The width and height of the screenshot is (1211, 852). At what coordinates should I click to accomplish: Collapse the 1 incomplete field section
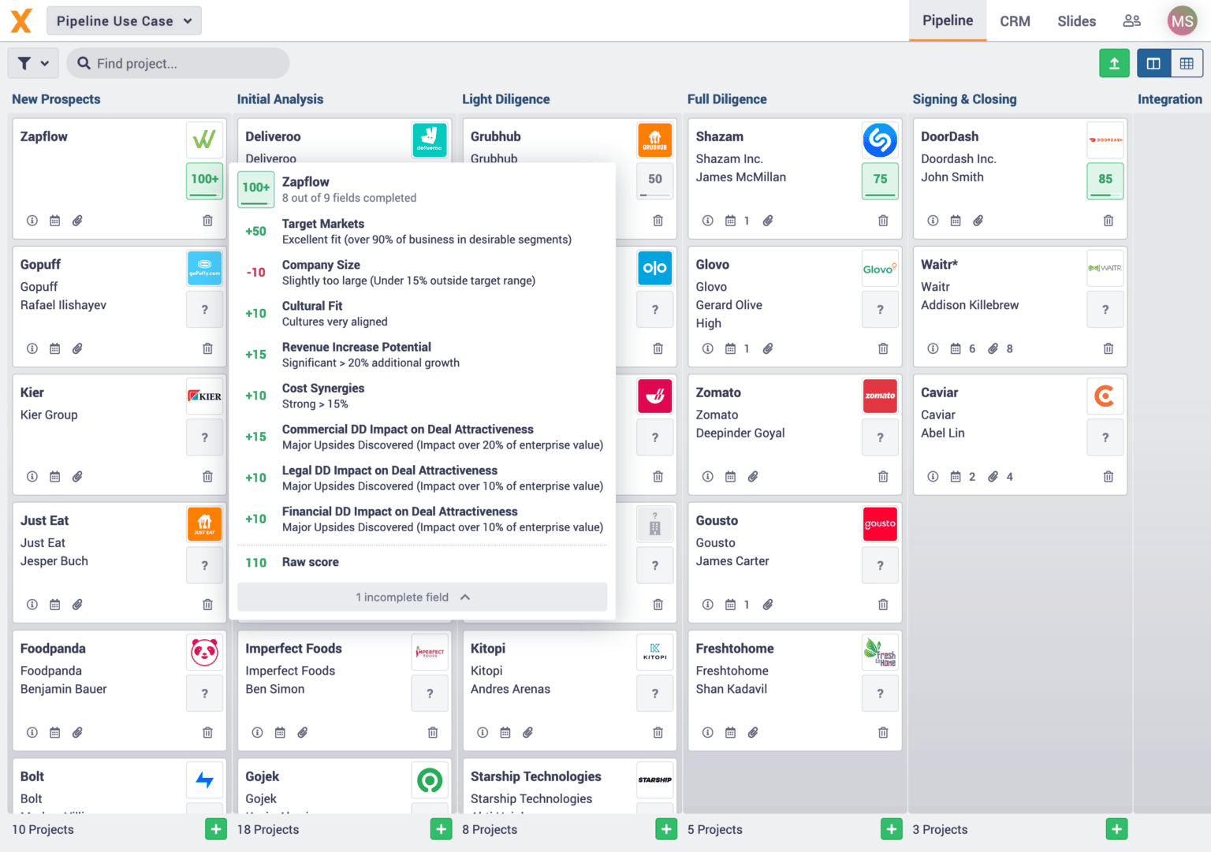pos(422,597)
